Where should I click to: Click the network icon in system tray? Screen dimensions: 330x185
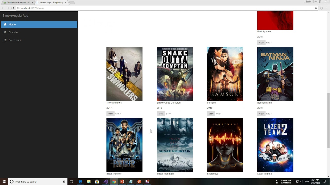[298, 182]
